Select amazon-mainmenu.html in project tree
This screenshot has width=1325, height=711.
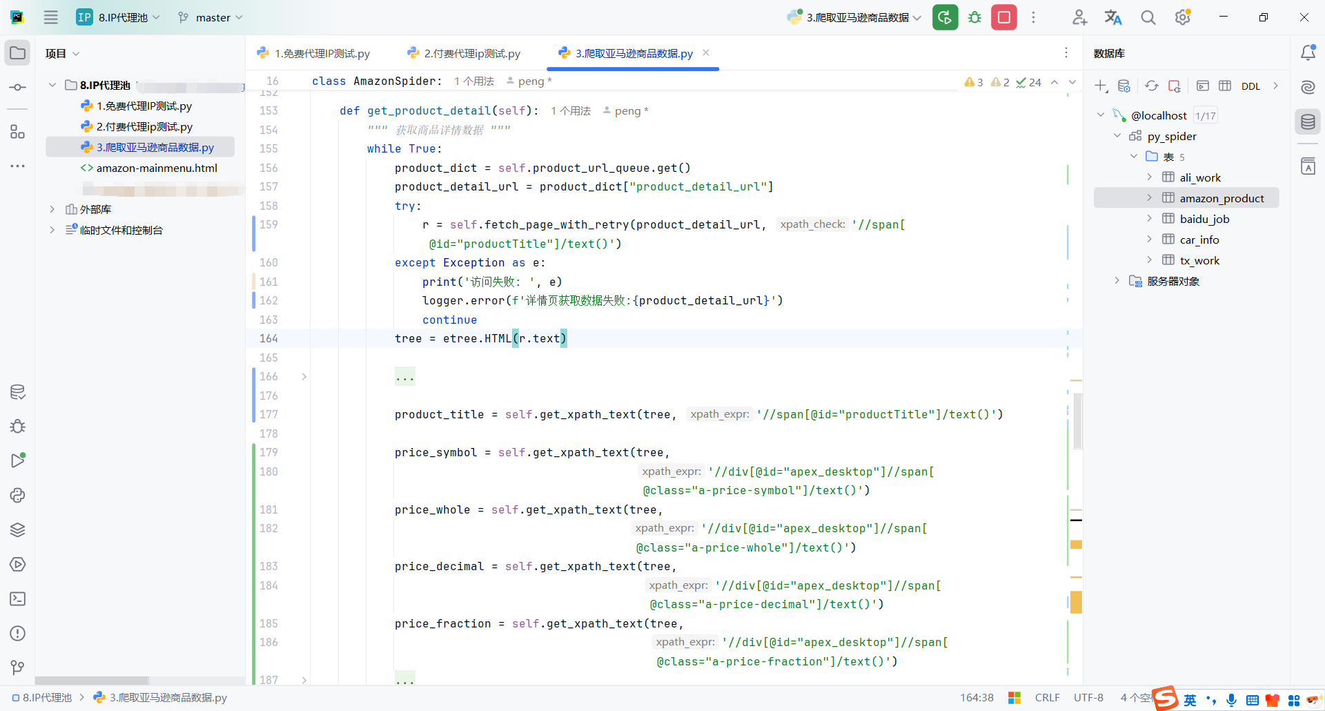[x=149, y=168]
